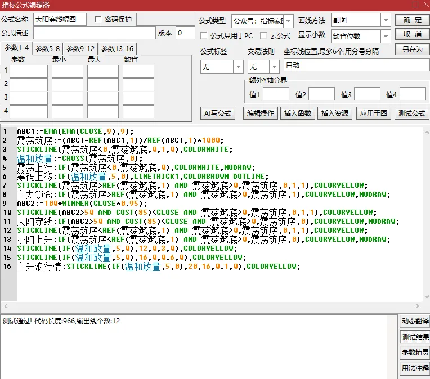Click row 2 最大 field
Image resolution: width=430 pixels, height=379 pixels.
[103, 85]
